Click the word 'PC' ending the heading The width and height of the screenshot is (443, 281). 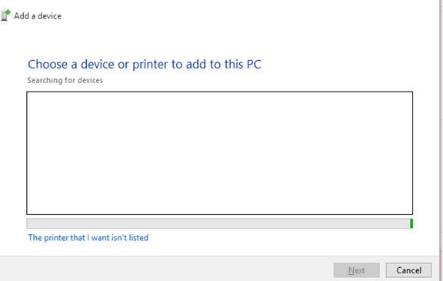point(254,65)
